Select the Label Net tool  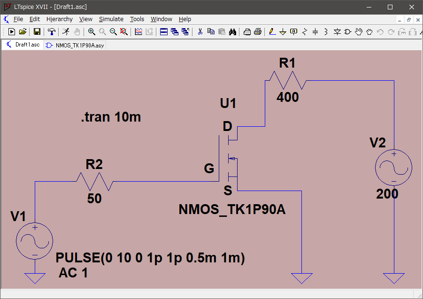click(x=293, y=32)
